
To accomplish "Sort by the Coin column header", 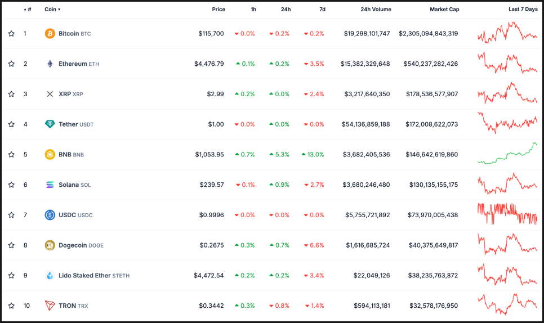I will click(x=52, y=10).
